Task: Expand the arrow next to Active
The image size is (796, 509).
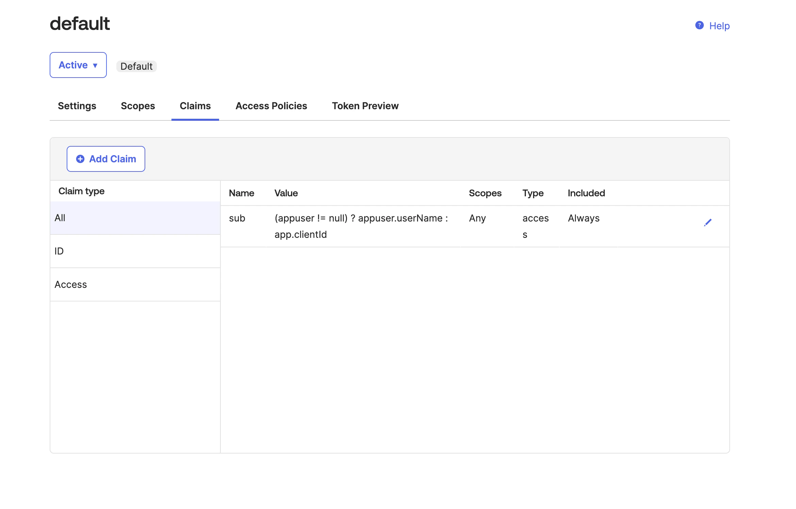Action: [x=95, y=65]
